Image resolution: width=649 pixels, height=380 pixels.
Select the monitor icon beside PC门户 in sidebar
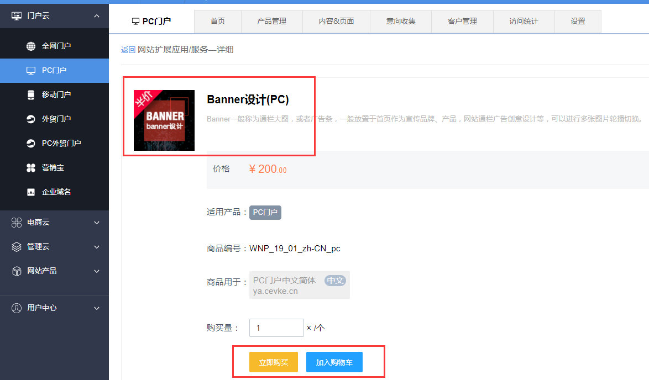click(x=31, y=71)
